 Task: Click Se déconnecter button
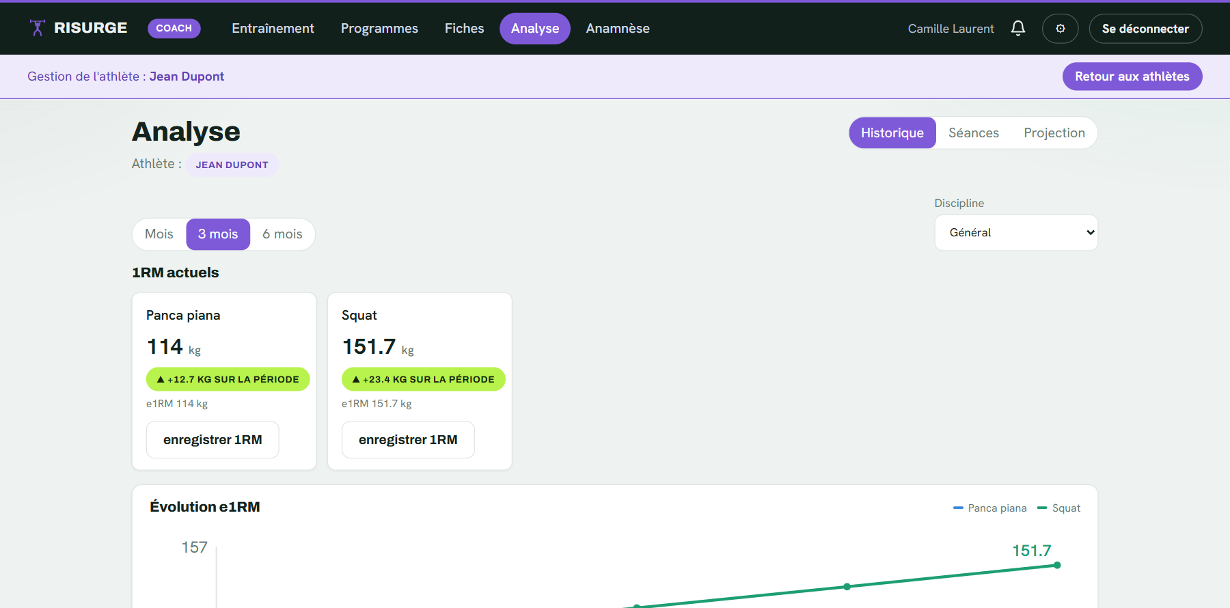pyautogui.click(x=1145, y=29)
